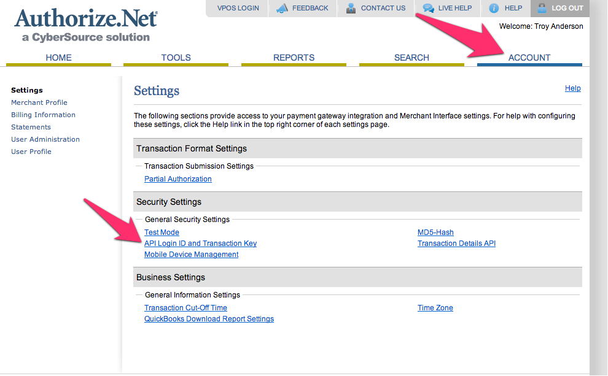
Task: Select the Search tab
Action: tap(411, 58)
